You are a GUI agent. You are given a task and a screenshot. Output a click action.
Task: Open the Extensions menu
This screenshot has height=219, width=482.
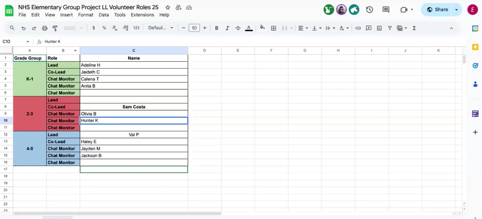pyautogui.click(x=142, y=15)
